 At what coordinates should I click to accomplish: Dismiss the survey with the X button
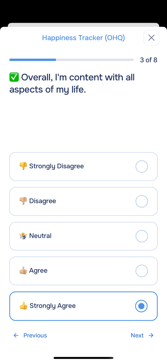[x=151, y=38]
